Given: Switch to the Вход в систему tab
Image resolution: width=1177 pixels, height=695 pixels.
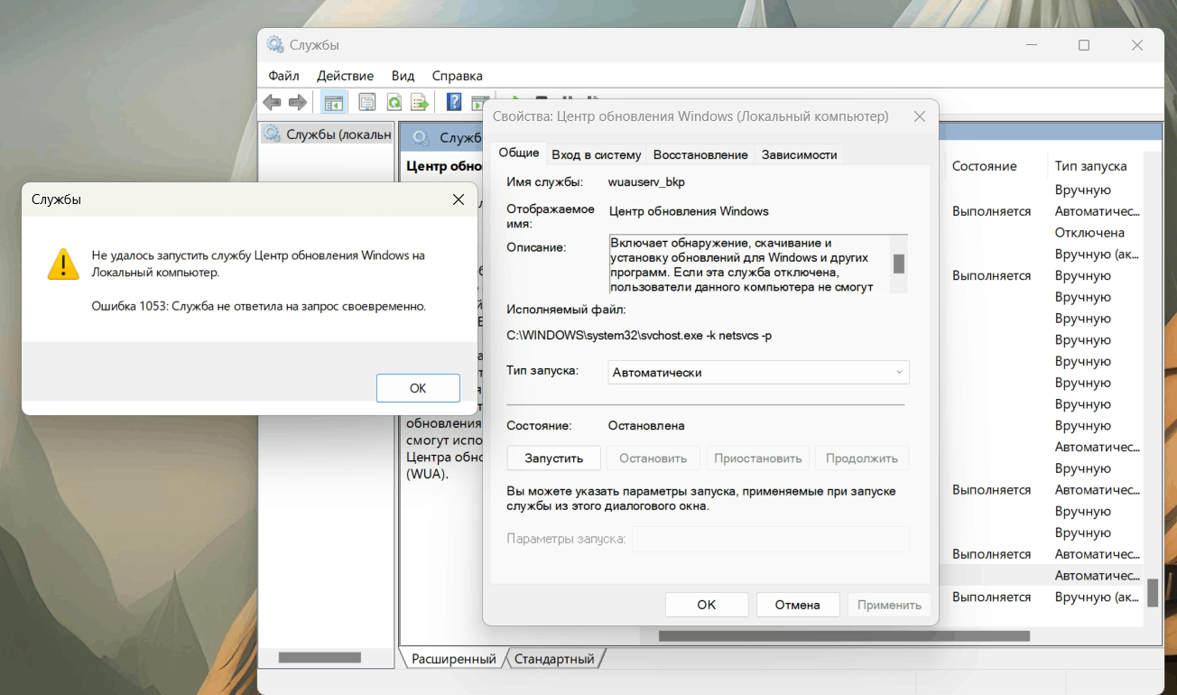Looking at the screenshot, I should click(x=596, y=154).
